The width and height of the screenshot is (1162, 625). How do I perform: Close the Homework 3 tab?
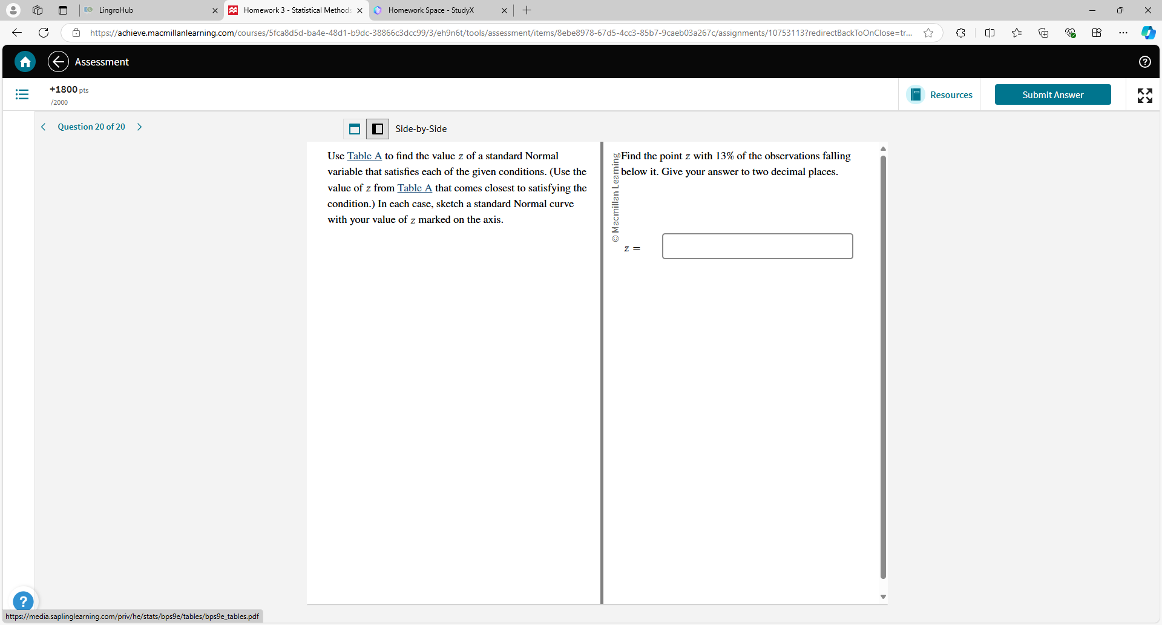tap(359, 10)
